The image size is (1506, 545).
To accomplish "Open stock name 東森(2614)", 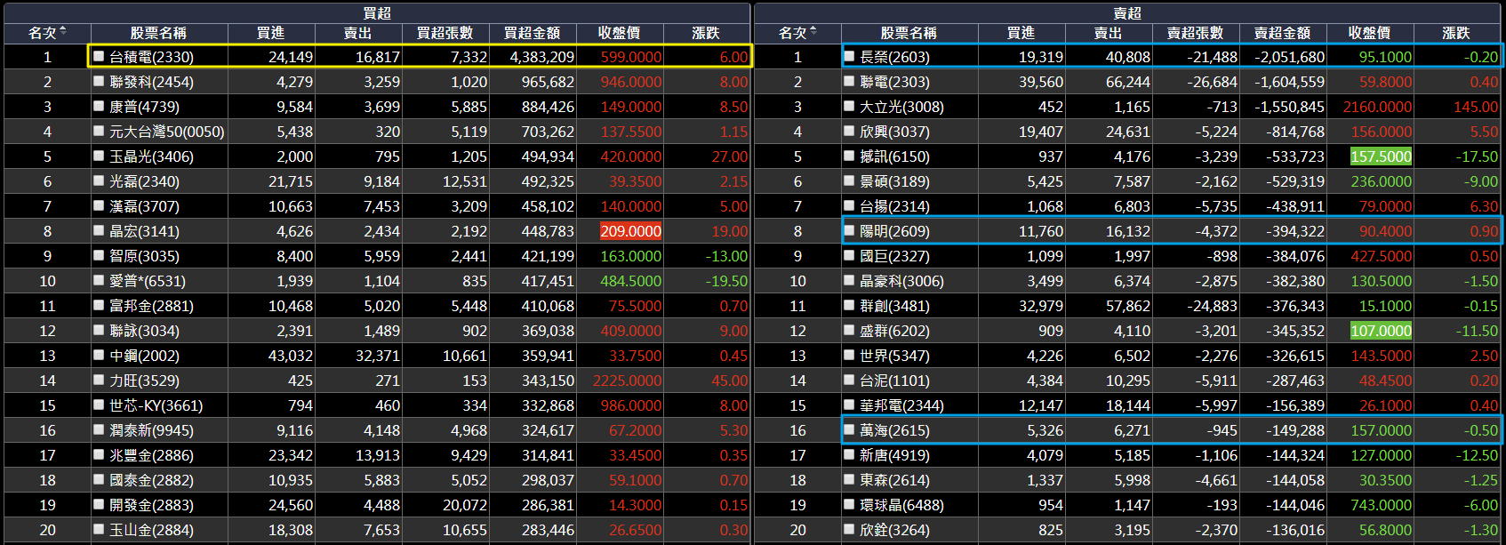I will (x=894, y=479).
